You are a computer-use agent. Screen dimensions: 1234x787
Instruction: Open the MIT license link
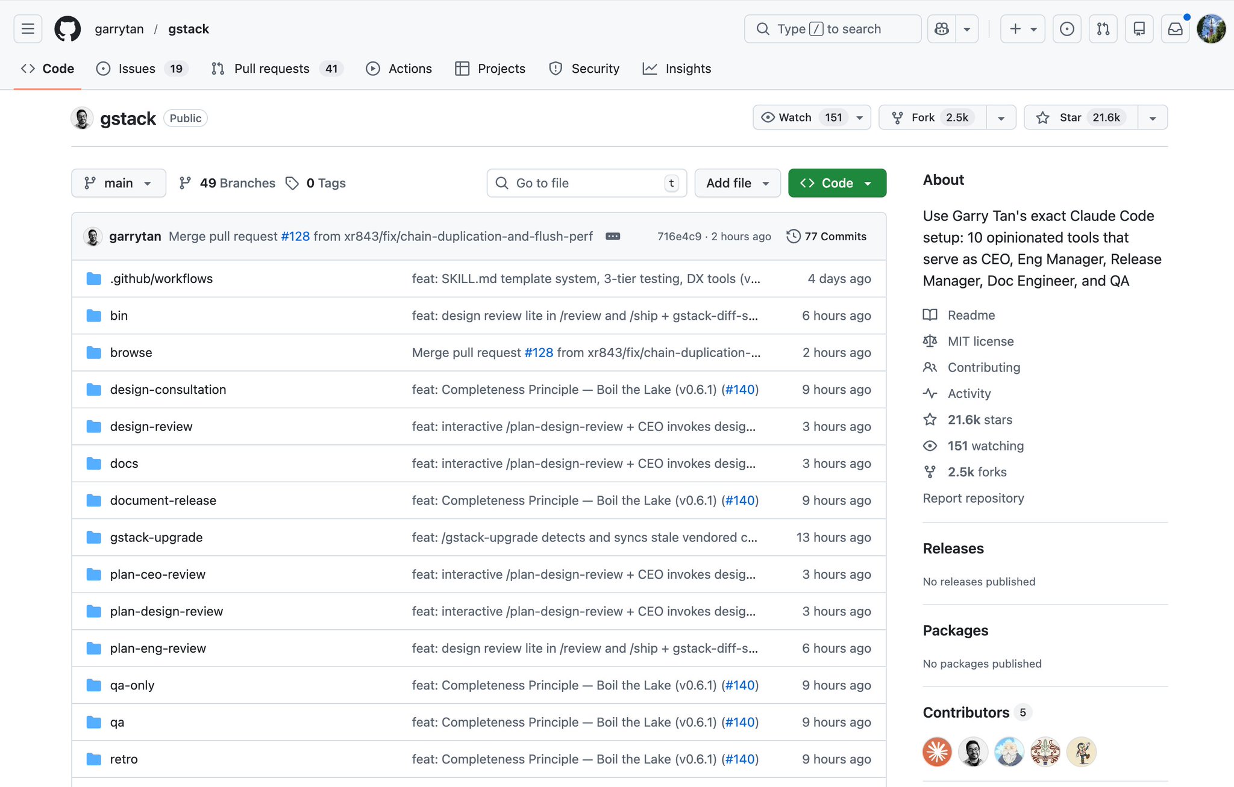(980, 341)
